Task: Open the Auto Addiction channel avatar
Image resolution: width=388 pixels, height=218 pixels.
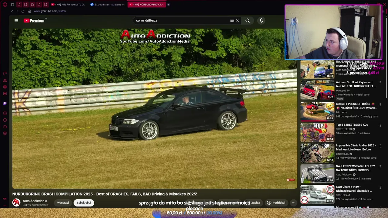Action: tap(16, 203)
